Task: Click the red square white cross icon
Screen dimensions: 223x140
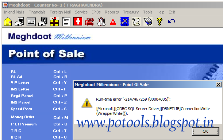Action: click(78, 22)
